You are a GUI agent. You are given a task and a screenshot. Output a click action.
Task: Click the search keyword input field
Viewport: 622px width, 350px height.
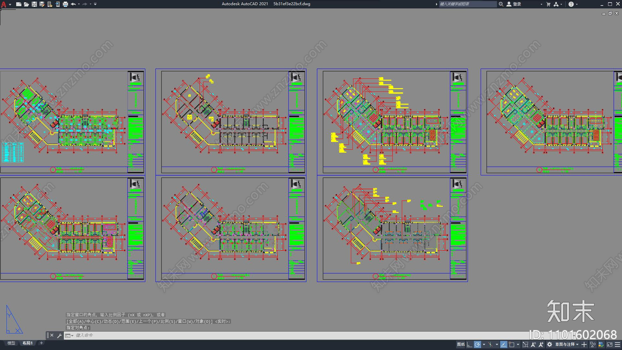468,4
